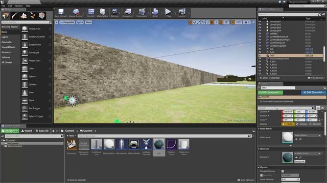
Task: Toggle visibility eye for P_Fire
Action: tap(260, 62)
